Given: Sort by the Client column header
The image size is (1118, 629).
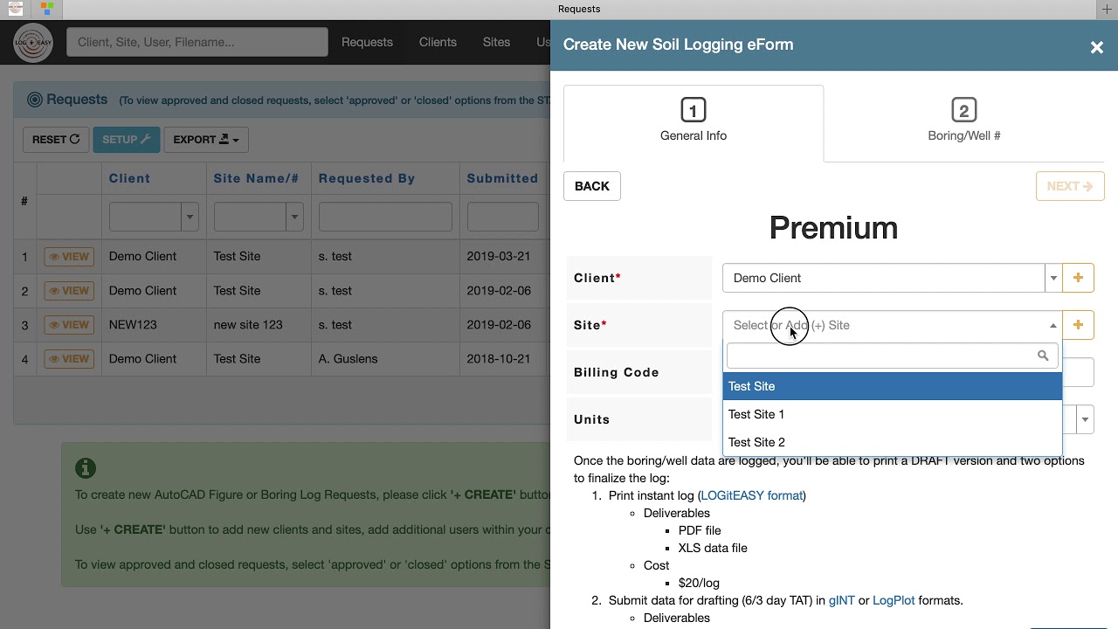Looking at the screenshot, I should click(x=129, y=178).
